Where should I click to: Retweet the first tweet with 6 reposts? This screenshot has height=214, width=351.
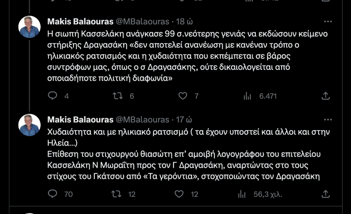(x=117, y=96)
